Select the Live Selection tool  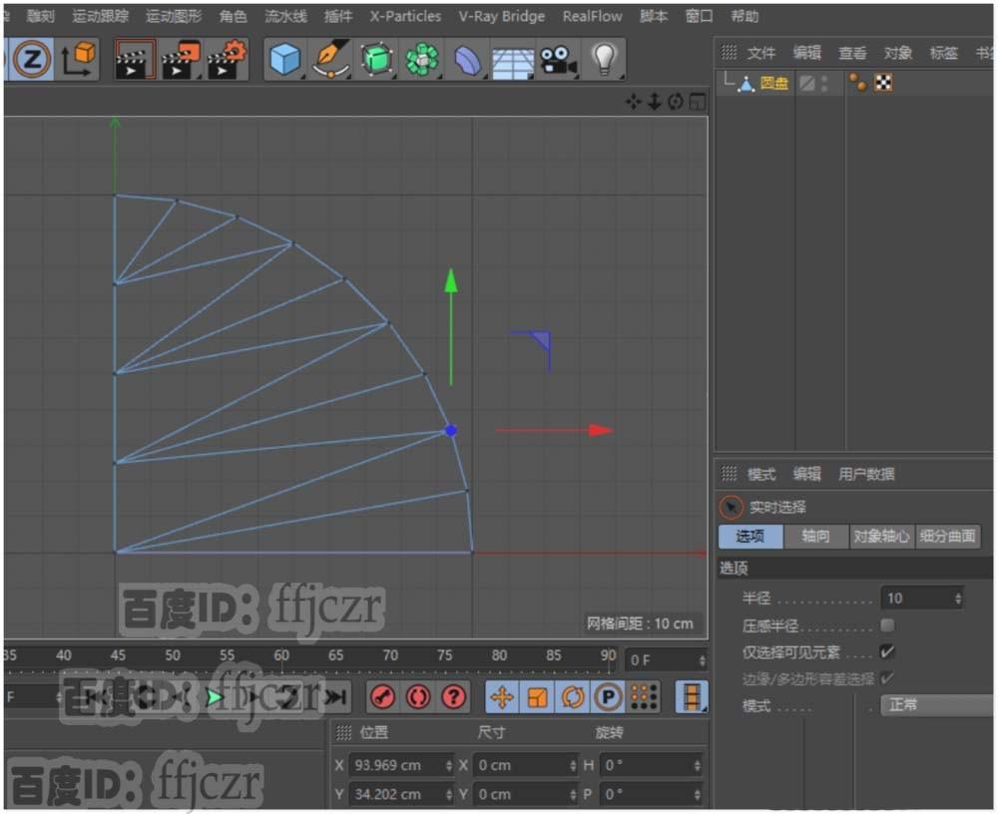coord(731,507)
